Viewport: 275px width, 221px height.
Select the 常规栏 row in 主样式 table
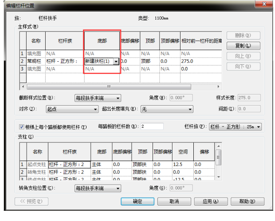coord(36,61)
